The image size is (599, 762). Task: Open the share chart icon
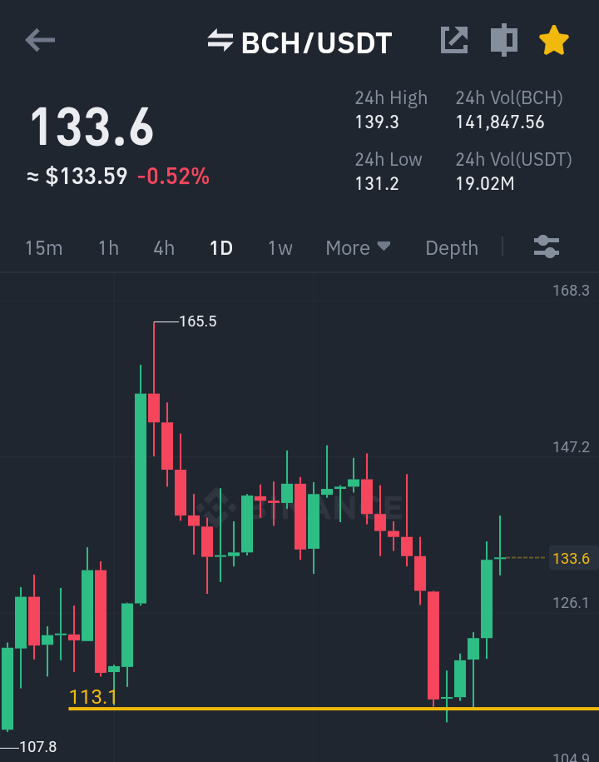(454, 40)
